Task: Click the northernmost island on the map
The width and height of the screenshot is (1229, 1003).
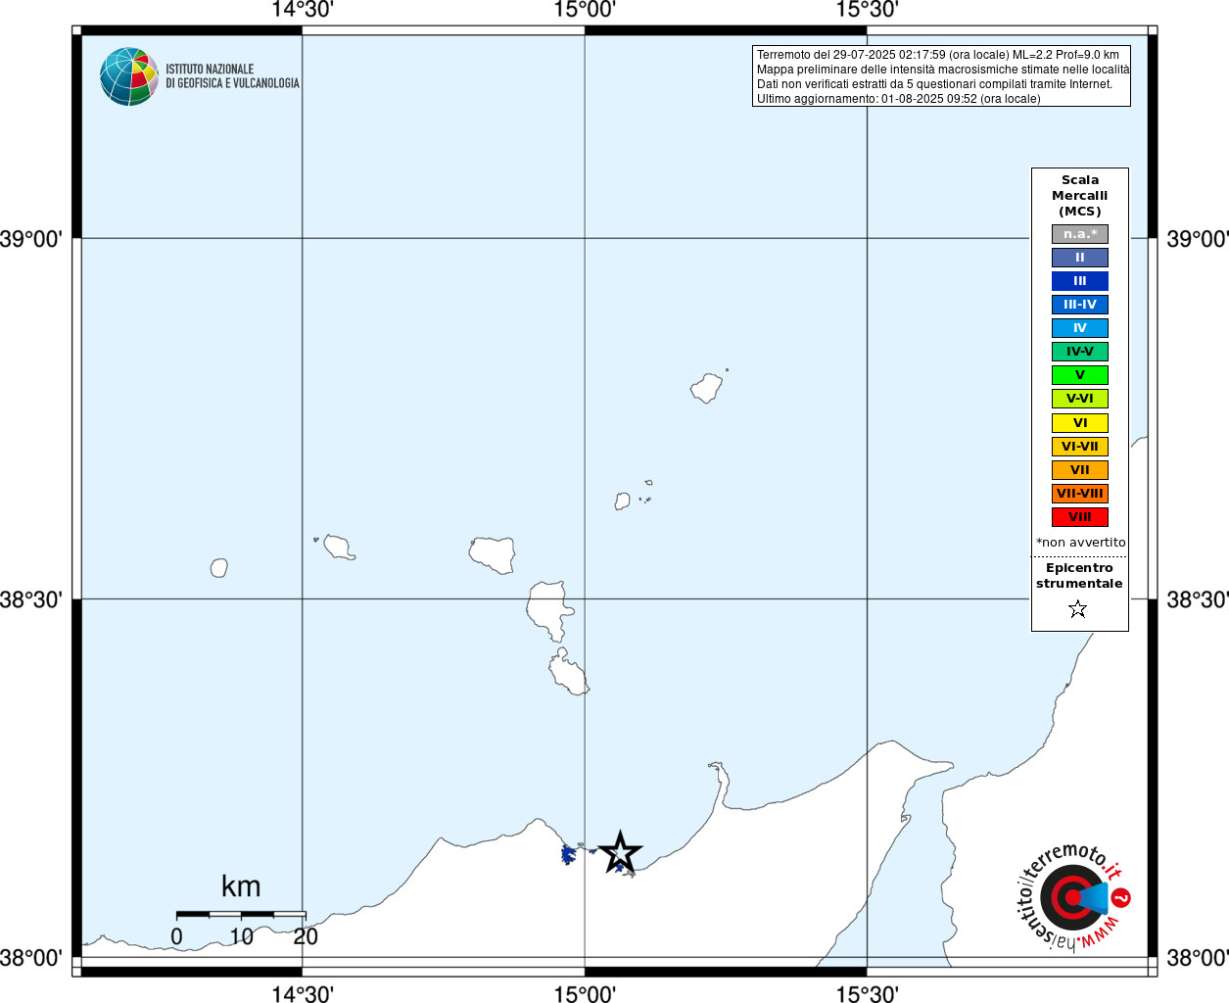Action: (706, 389)
